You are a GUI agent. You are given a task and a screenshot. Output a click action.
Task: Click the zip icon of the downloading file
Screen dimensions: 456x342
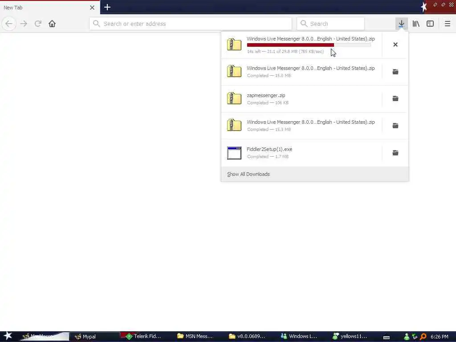[234, 45]
